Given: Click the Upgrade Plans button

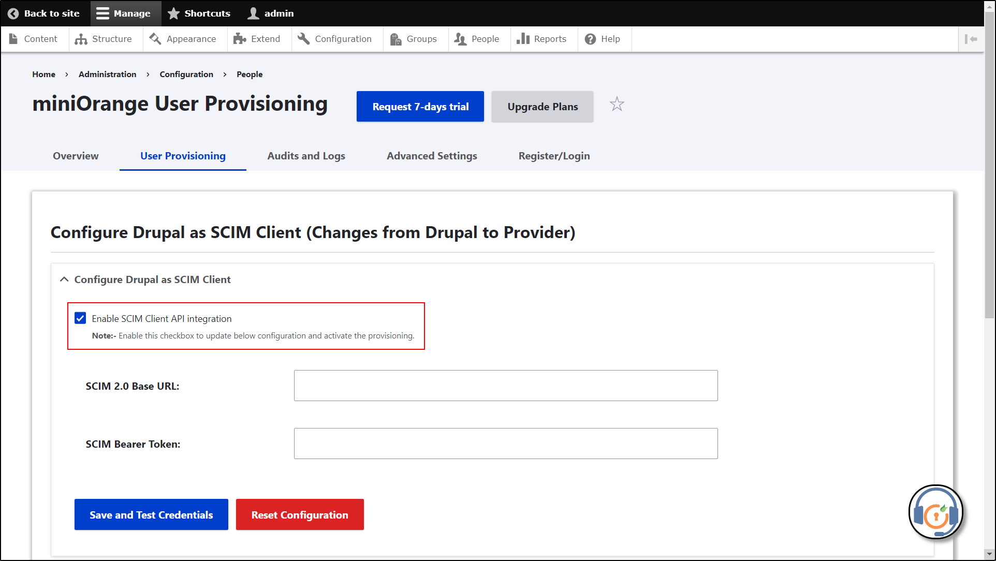Looking at the screenshot, I should tap(543, 107).
